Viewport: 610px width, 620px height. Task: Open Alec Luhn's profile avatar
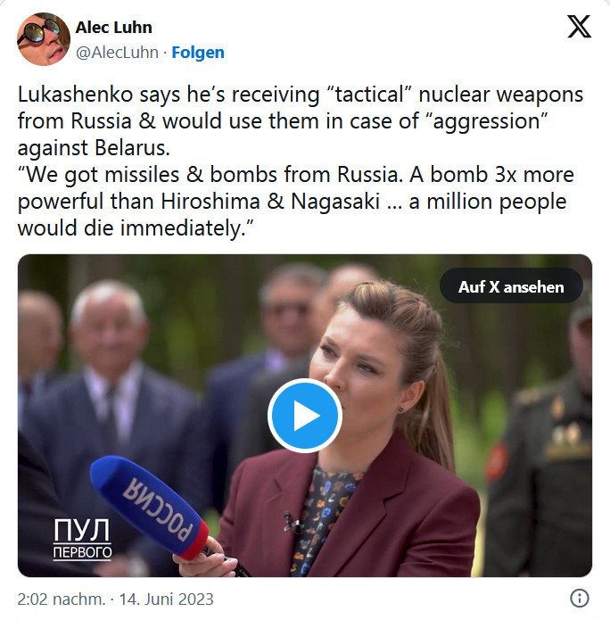44,38
